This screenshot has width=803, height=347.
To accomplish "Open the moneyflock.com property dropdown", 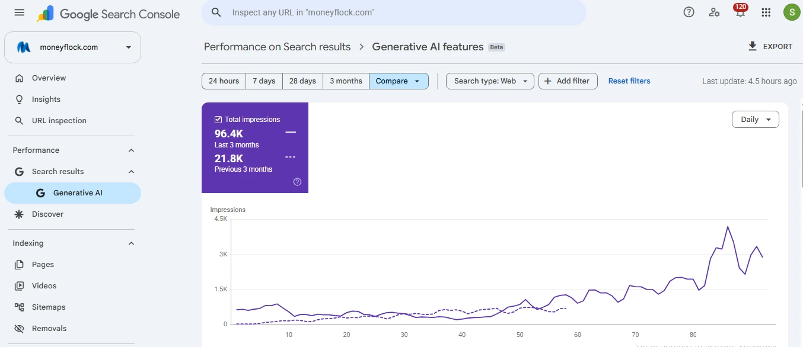I will [x=72, y=47].
